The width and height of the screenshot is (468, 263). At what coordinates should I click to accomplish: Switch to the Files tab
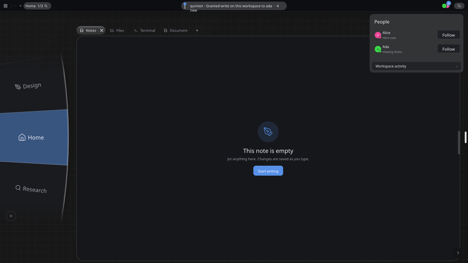point(117,30)
